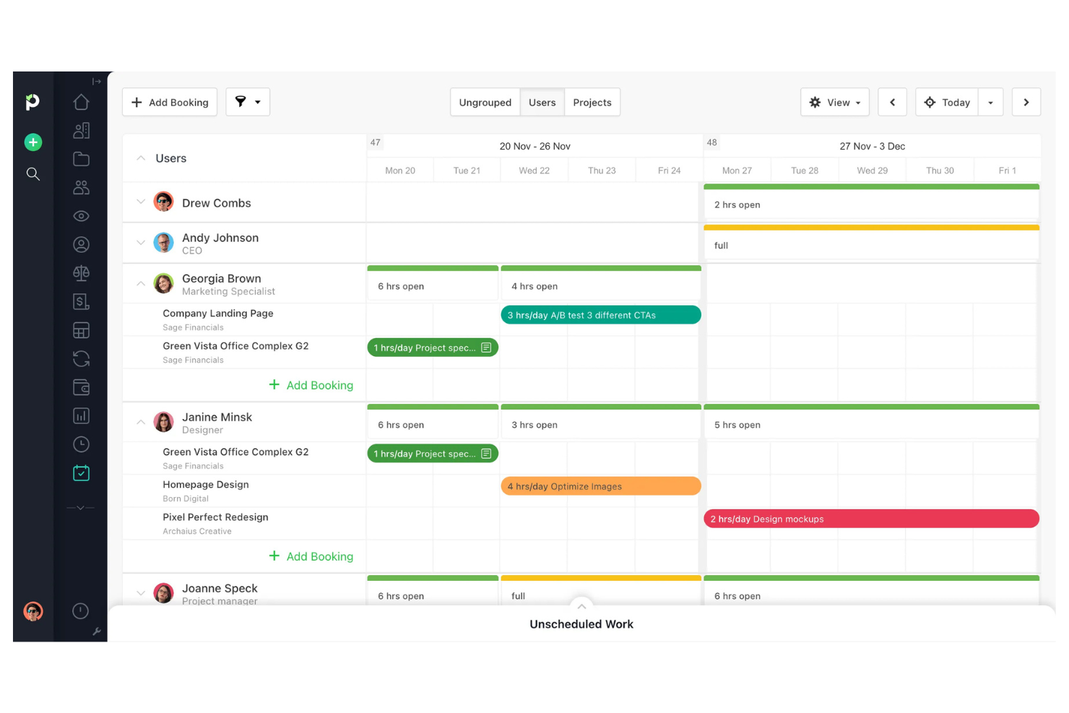Image resolution: width=1069 pixels, height=713 pixels.
Task: Add a booking under Janine Minsk
Action: (x=311, y=556)
